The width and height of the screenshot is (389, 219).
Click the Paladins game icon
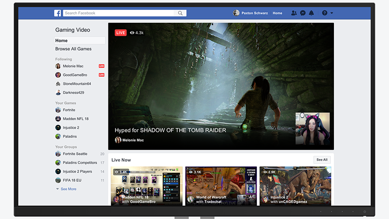click(x=58, y=137)
